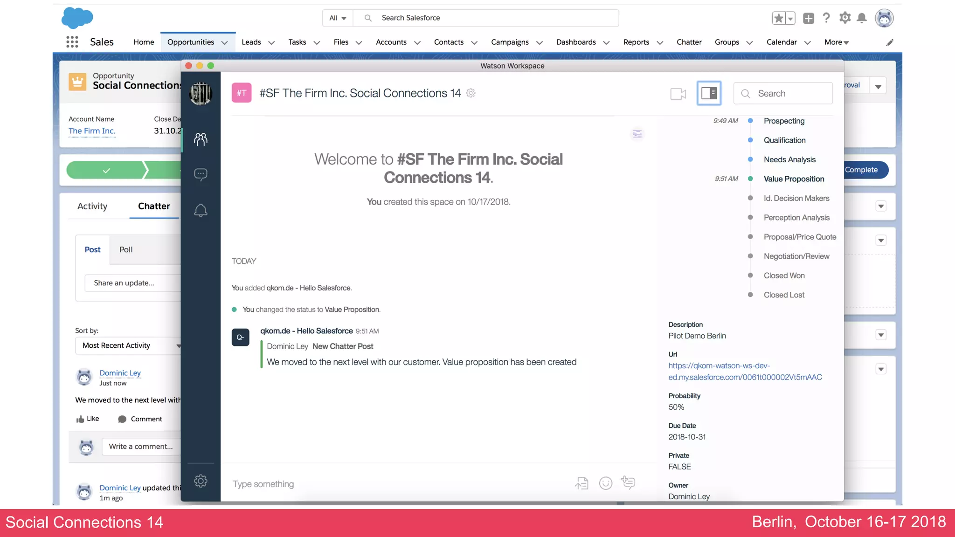This screenshot has height=537, width=955.
Task: Click the Search Salesforce field
Action: [485, 18]
